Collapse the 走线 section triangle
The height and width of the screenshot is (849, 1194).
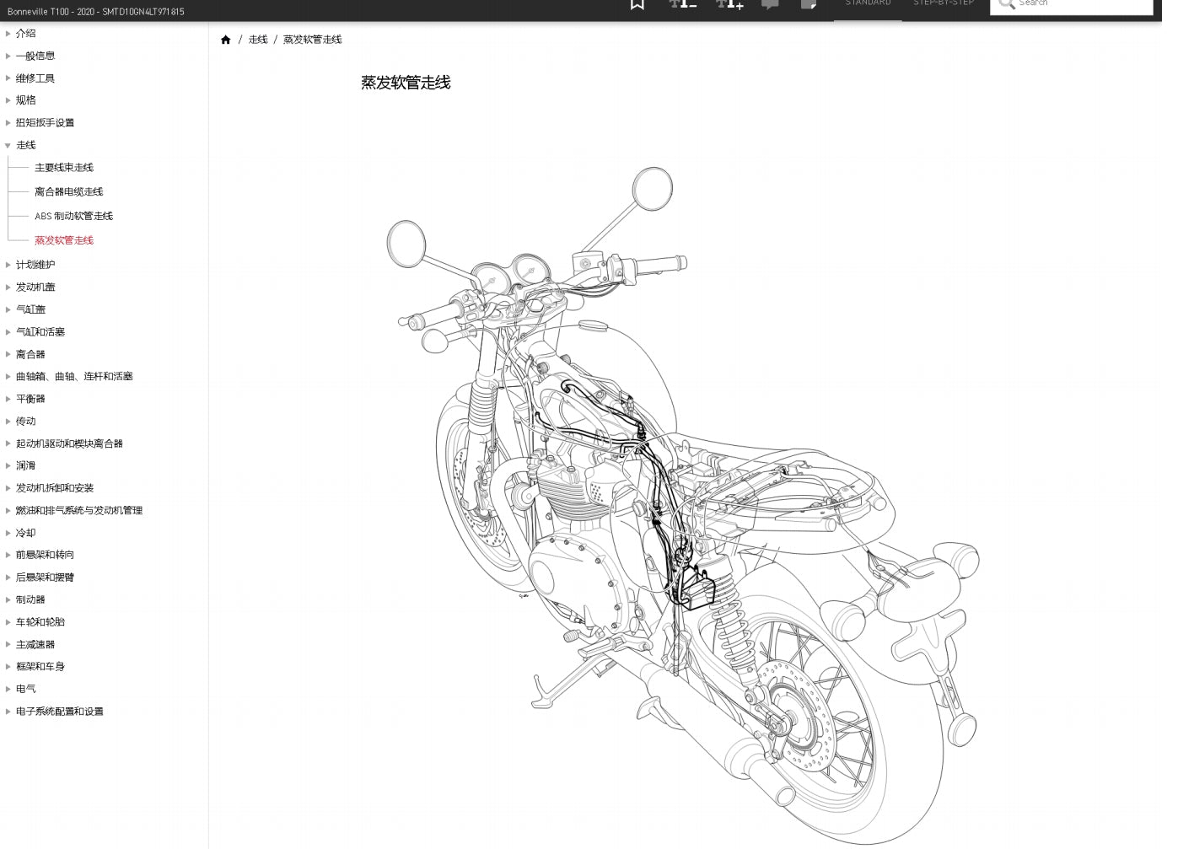(x=8, y=145)
